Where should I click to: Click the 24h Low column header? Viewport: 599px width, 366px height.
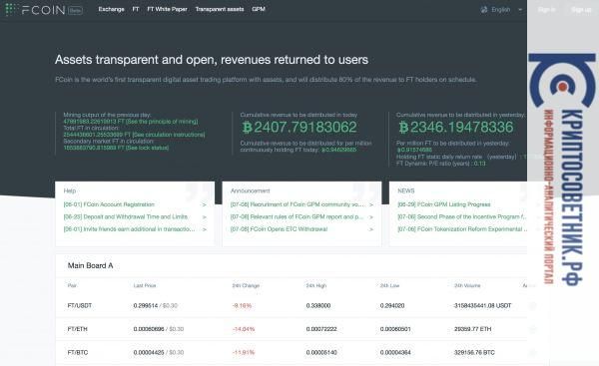tap(389, 285)
